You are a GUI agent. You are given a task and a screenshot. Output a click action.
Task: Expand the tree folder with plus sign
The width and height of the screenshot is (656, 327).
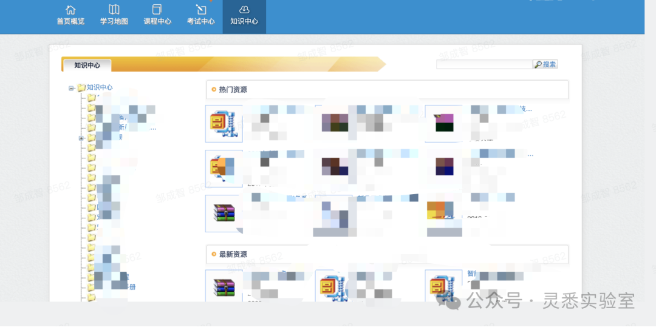tap(81, 138)
